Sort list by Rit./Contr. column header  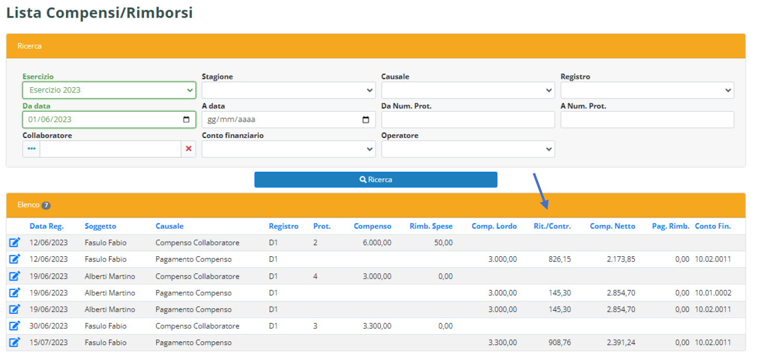point(552,226)
